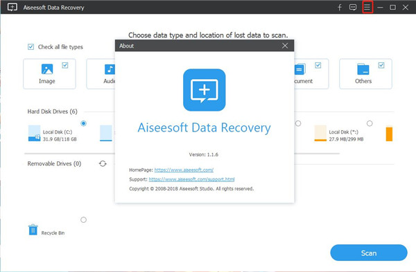
Task: Click the second blue drive icon behind dialog
Action: 106,134
